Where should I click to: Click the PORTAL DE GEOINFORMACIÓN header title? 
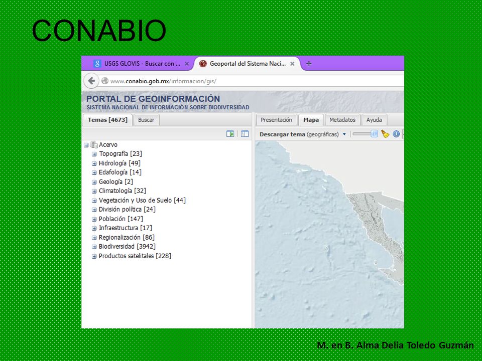pyautogui.click(x=153, y=99)
